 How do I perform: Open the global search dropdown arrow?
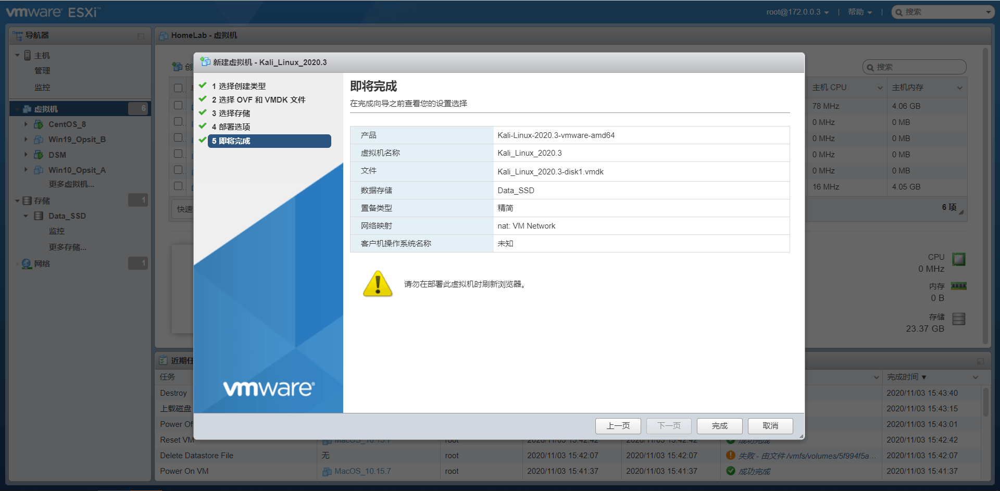click(989, 12)
